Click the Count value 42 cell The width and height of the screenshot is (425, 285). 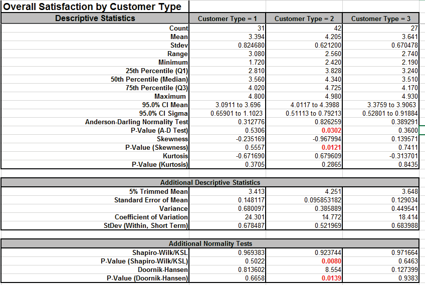point(304,29)
